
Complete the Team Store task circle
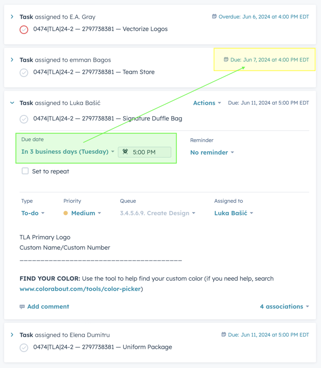(x=24, y=72)
